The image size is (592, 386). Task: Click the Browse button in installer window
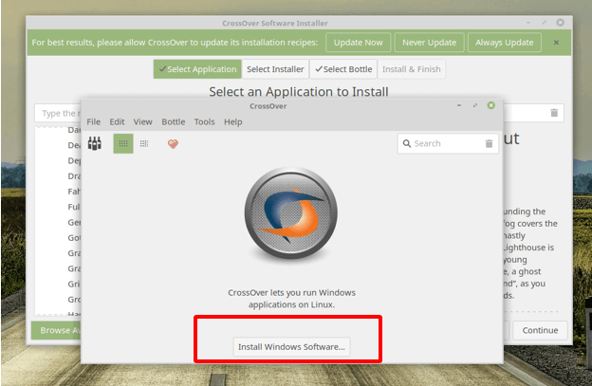[56, 330]
